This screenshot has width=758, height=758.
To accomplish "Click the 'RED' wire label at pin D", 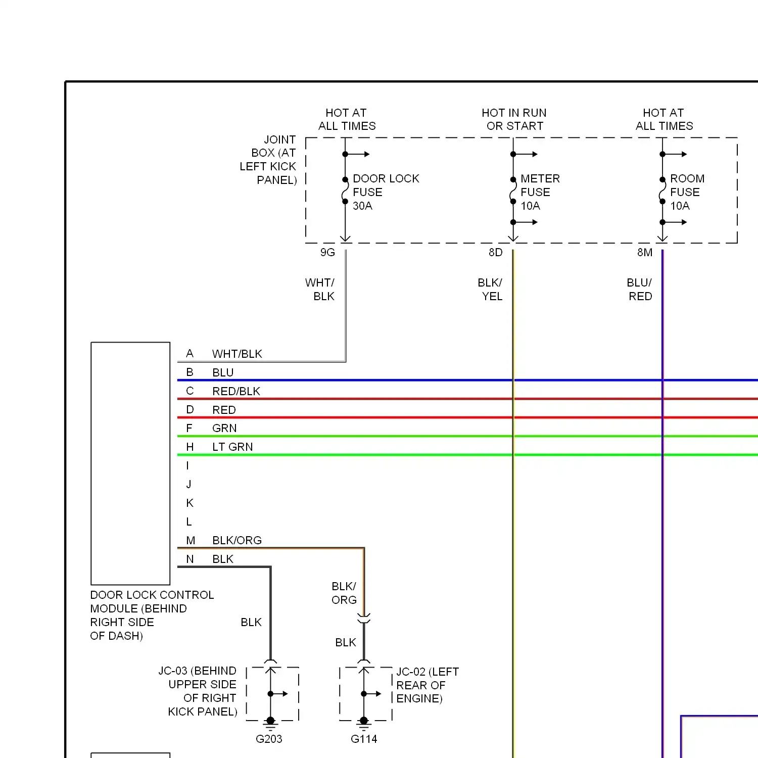I will coord(224,410).
